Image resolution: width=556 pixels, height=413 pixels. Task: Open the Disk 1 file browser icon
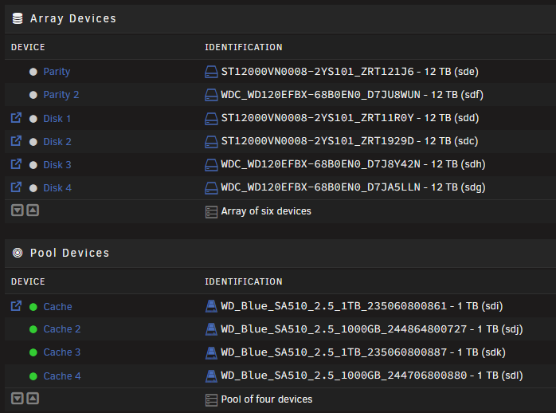(16, 118)
